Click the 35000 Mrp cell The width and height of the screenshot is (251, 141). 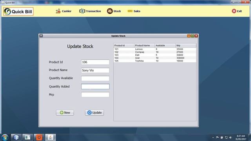(186, 49)
